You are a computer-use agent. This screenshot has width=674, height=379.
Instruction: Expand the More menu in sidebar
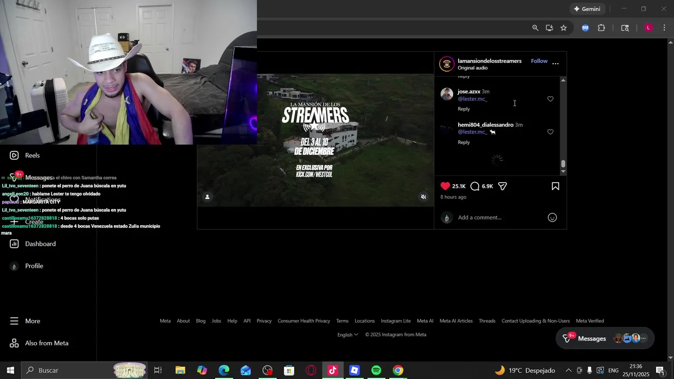click(x=25, y=321)
